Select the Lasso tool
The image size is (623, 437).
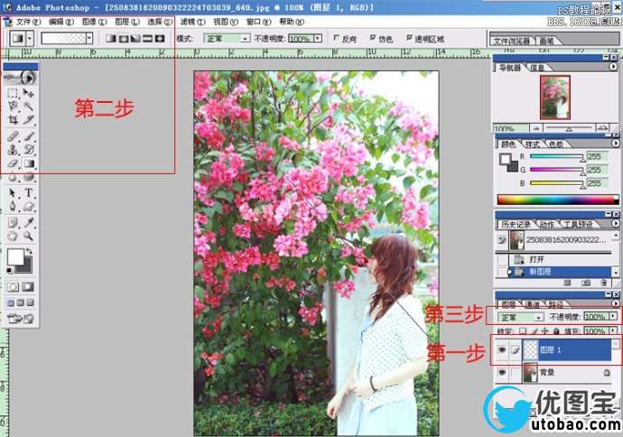click(x=13, y=106)
